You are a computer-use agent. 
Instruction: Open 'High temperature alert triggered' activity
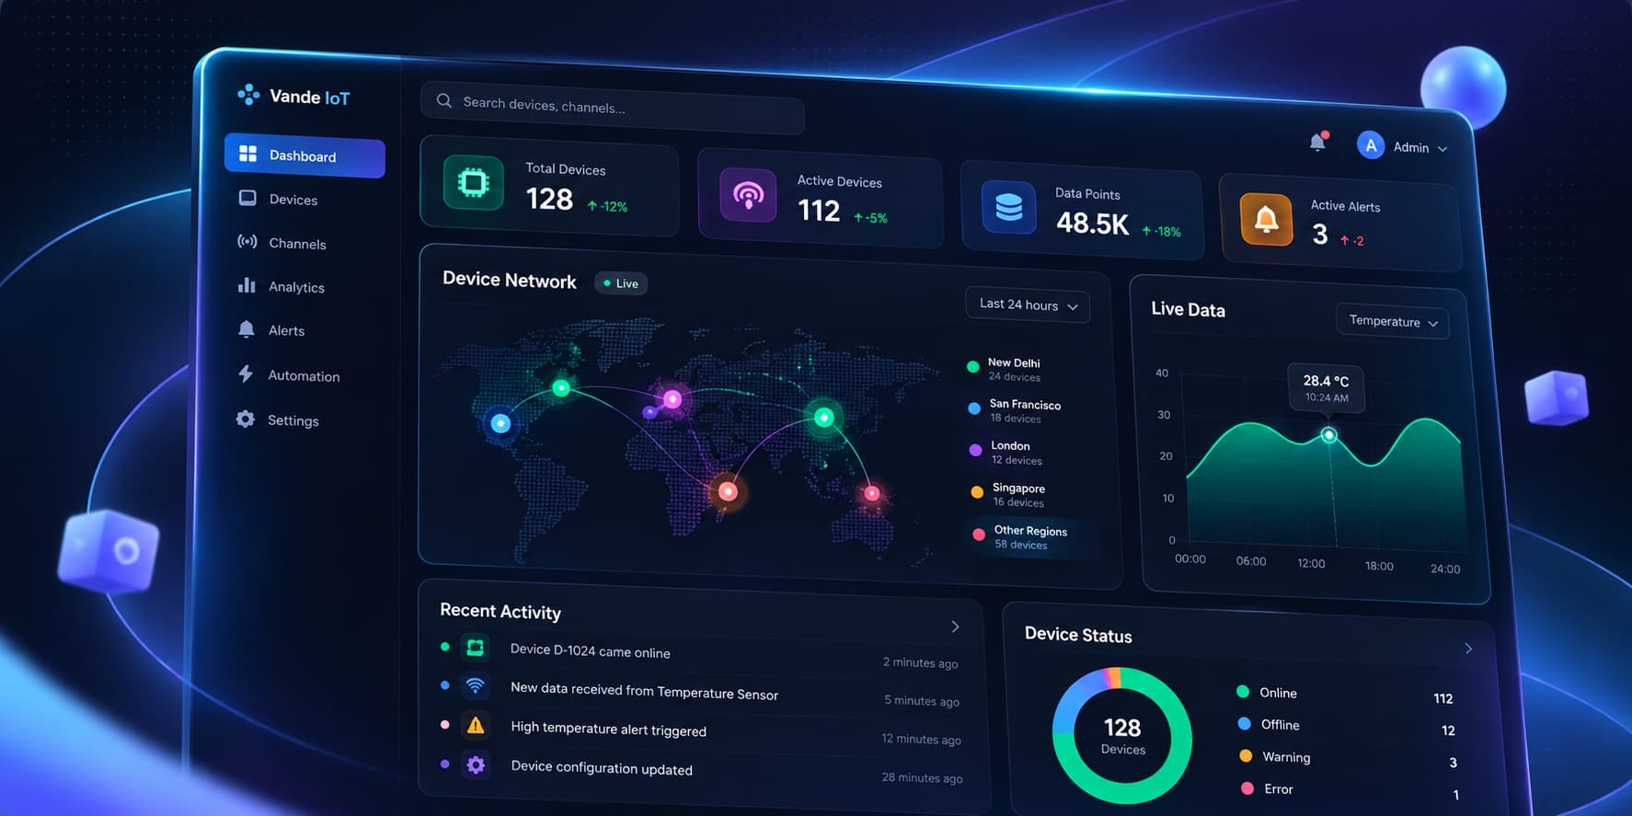tap(608, 729)
